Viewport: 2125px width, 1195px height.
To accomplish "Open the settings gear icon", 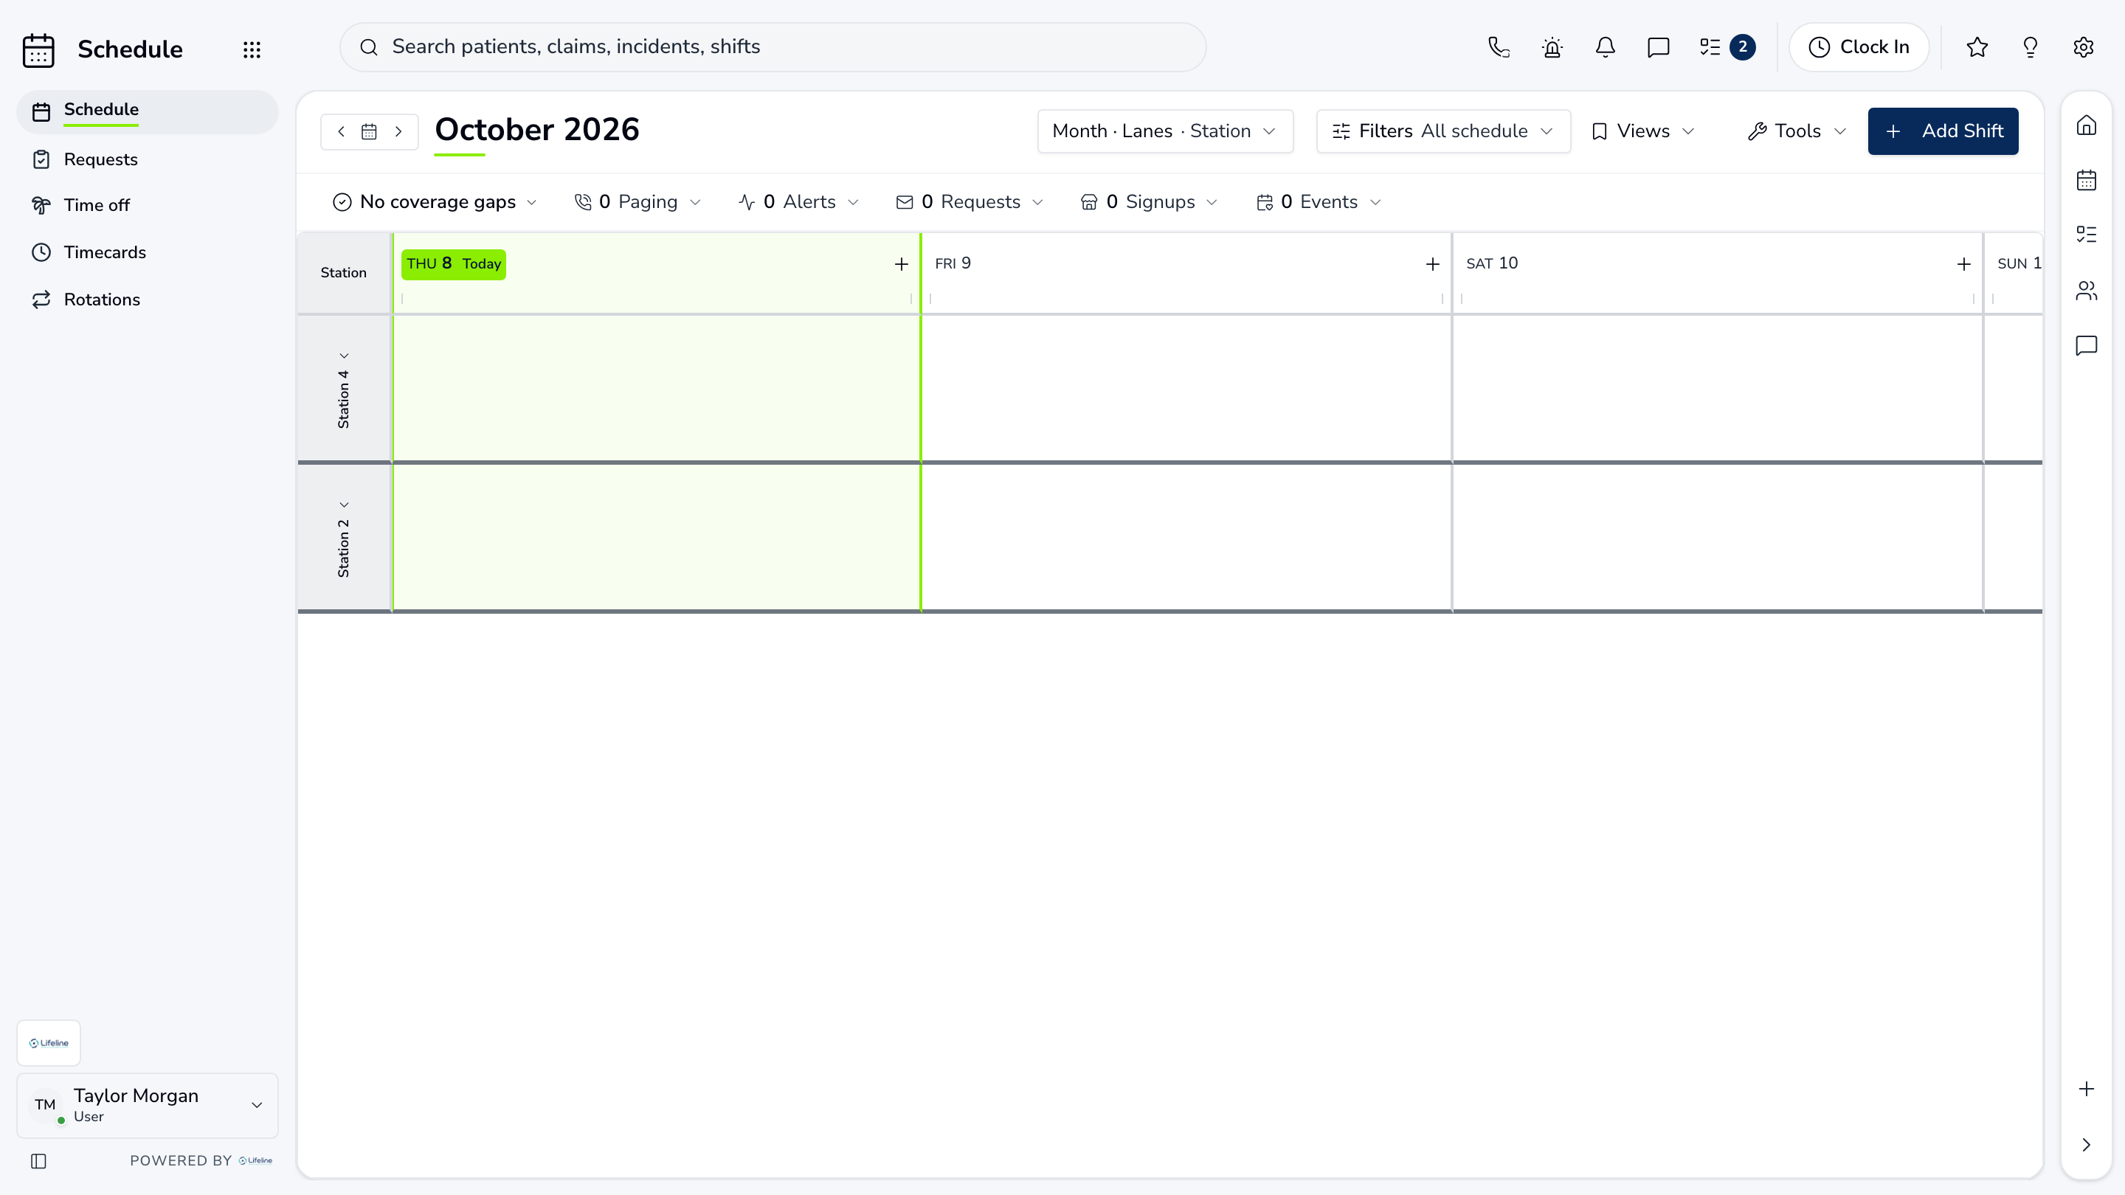I will (x=2084, y=47).
